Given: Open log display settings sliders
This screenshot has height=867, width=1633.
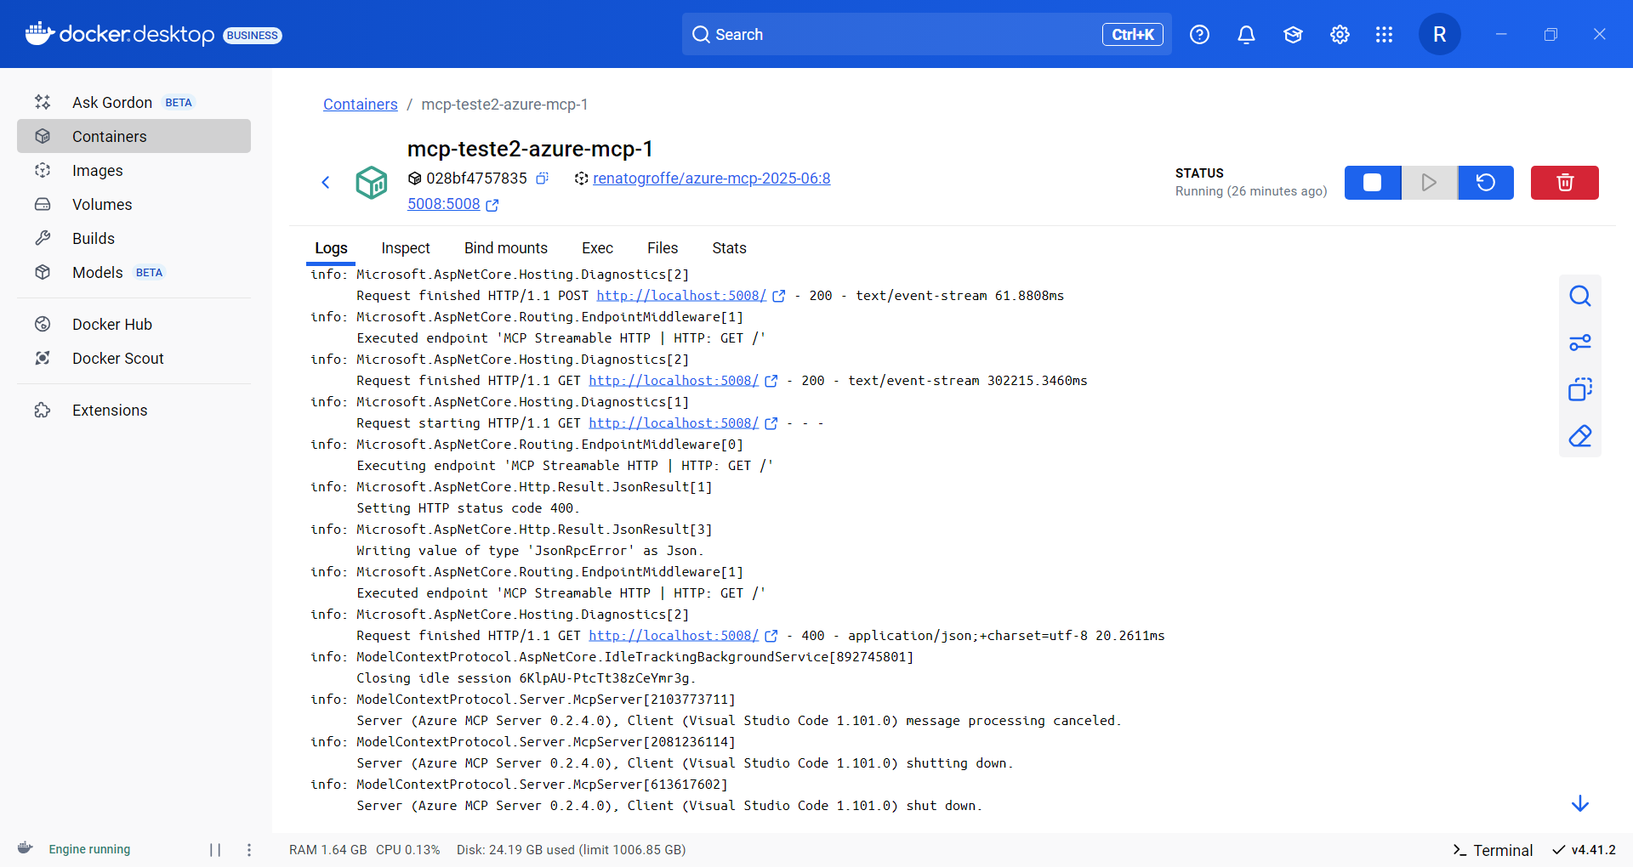Looking at the screenshot, I should 1580,343.
